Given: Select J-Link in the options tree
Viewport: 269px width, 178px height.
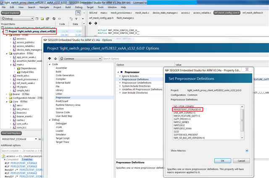Looking at the screenshot, I should click(x=59, y=127).
